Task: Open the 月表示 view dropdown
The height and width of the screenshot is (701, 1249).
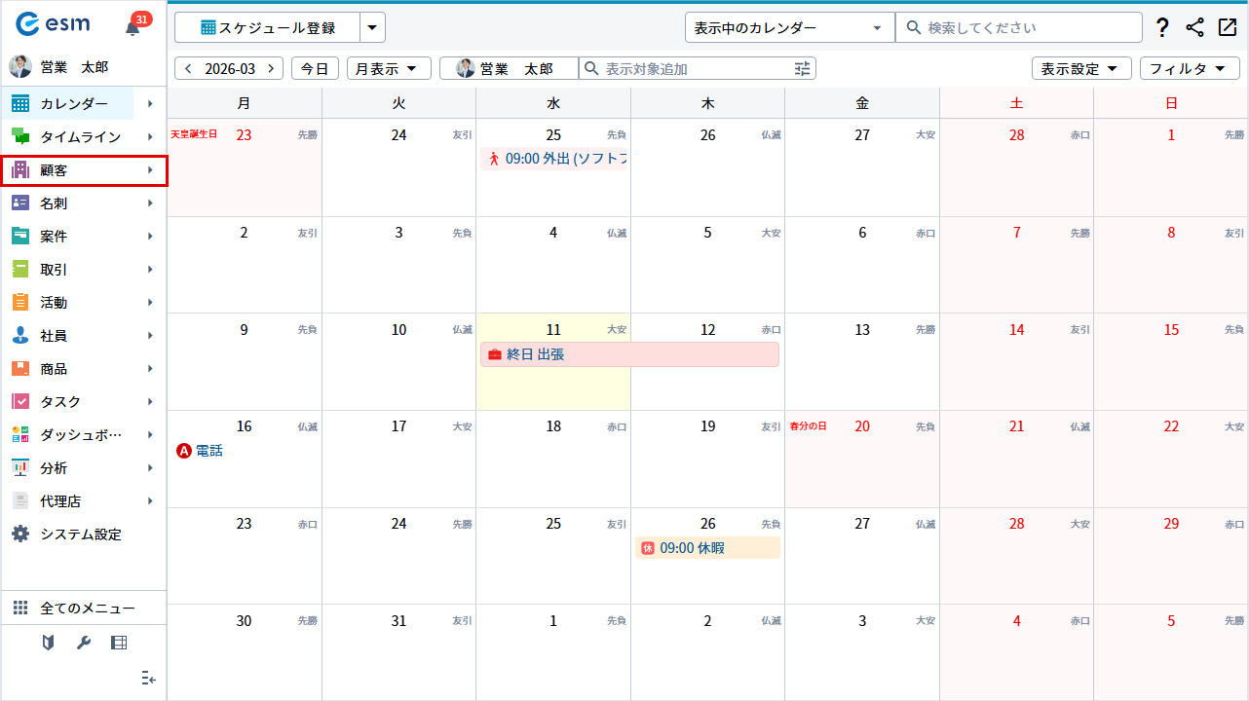Action: point(389,68)
